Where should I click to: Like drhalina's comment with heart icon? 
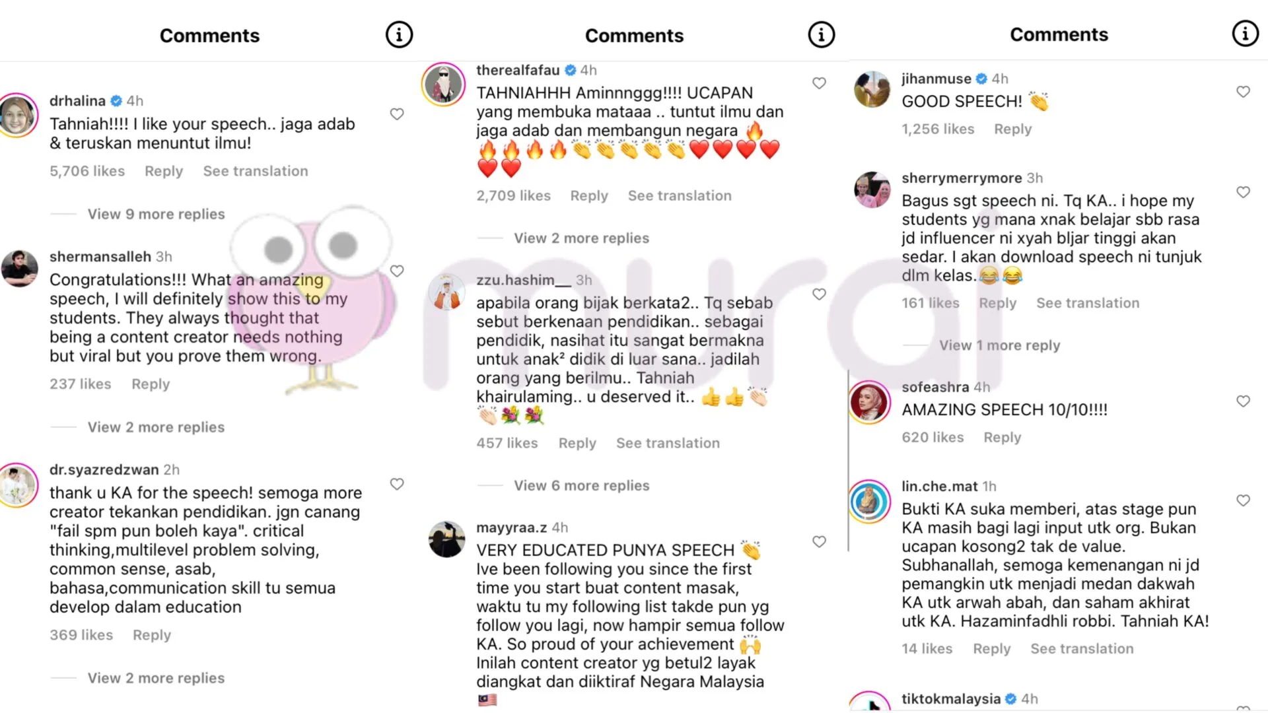tap(397, 114)
